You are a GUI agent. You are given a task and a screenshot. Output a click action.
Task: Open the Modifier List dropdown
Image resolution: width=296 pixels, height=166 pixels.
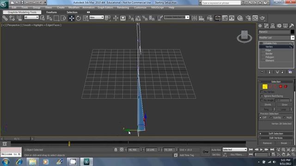tap(276, 38)
